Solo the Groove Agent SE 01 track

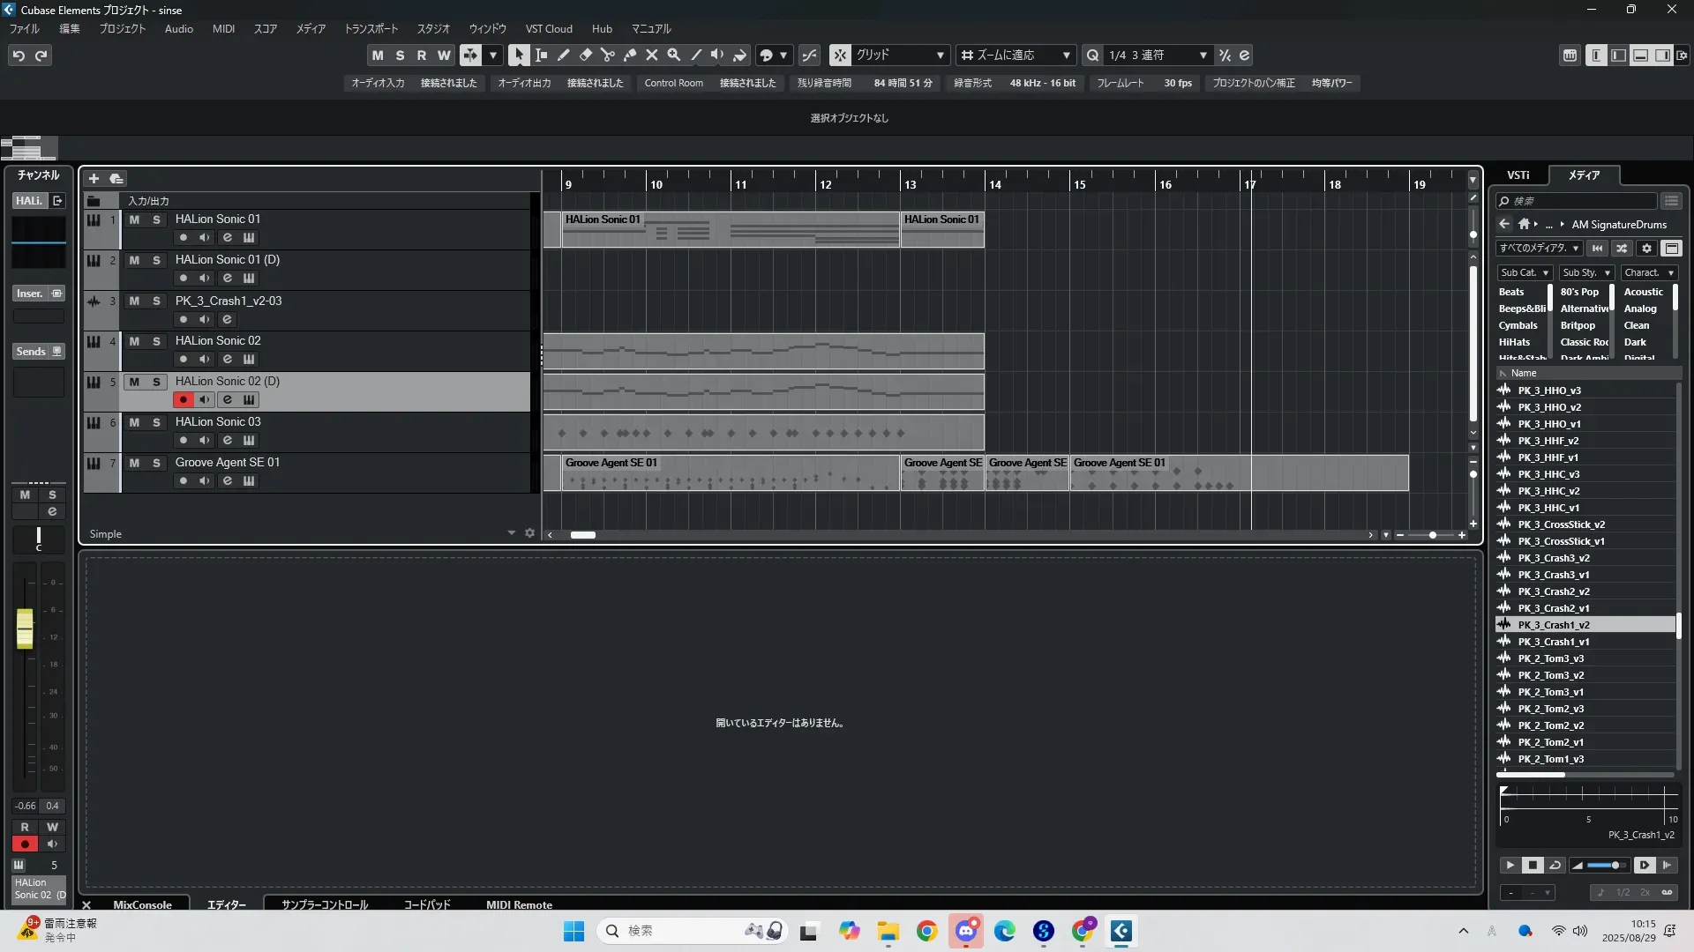(x=156, y=463)
